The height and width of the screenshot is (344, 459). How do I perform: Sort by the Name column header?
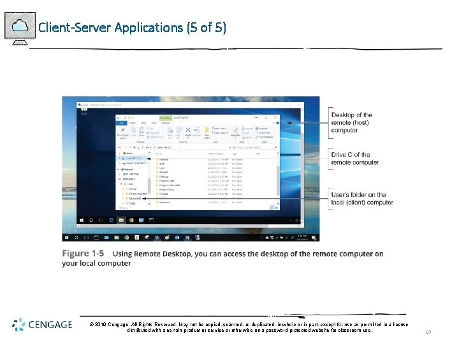(x=159, y=154)
